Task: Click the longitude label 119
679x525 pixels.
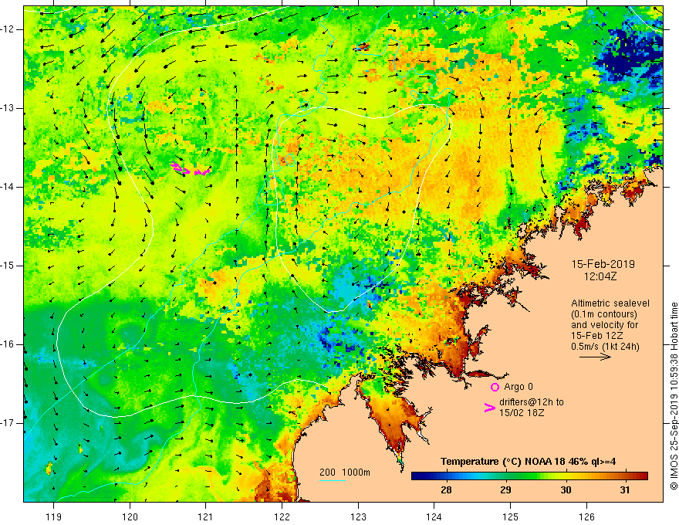Action: (x=54, y=517)
